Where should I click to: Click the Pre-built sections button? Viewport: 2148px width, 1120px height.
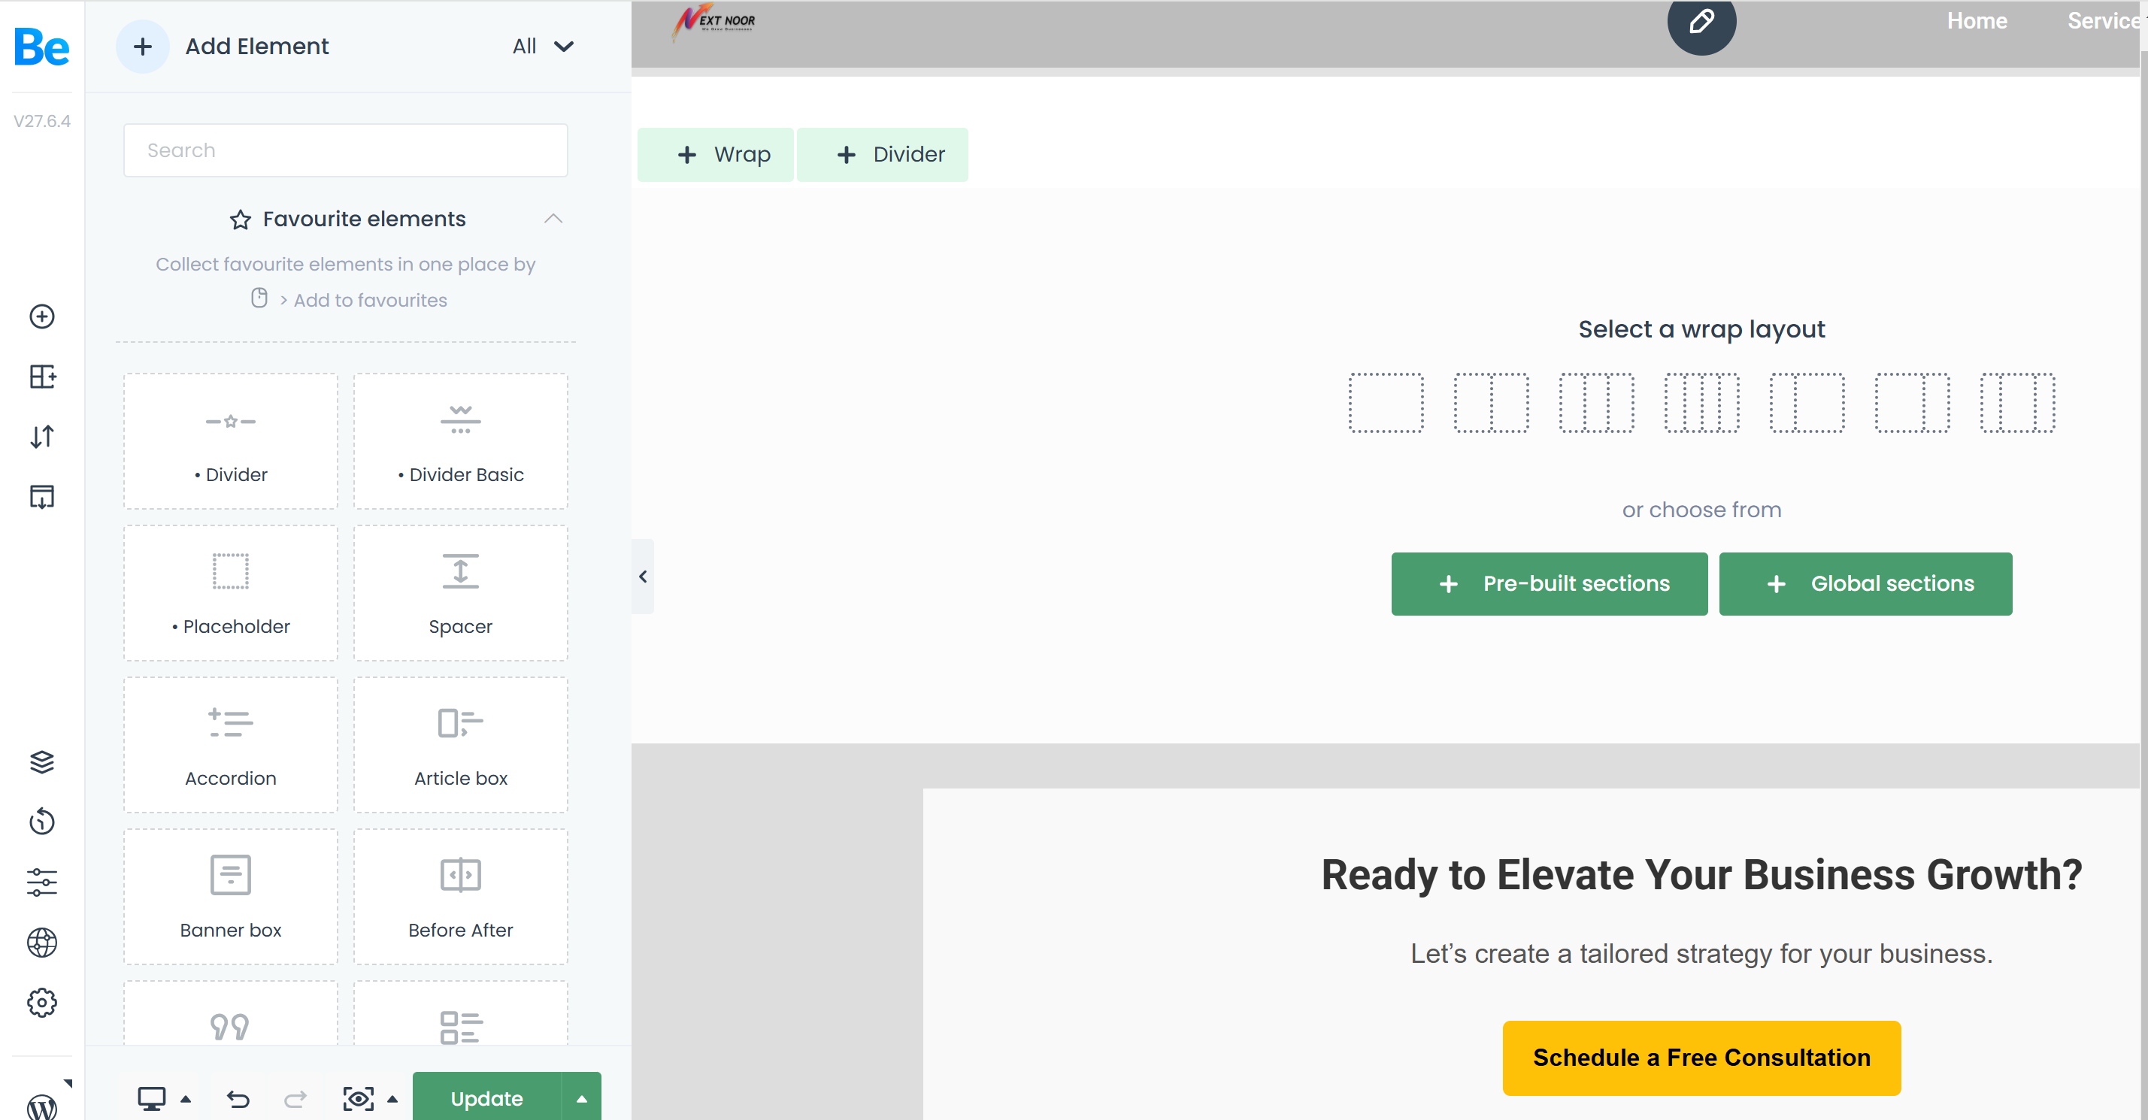pyautogui.click(x=1549, y=584)
